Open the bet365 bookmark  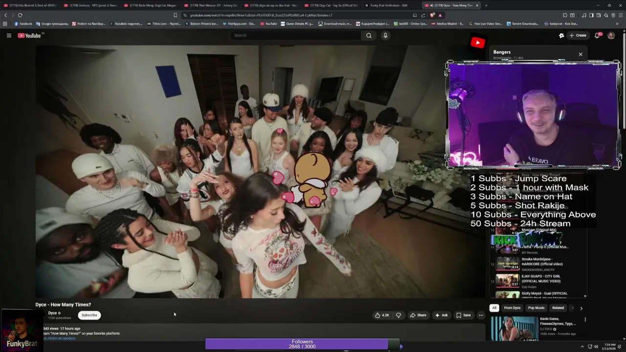(410, 23)
